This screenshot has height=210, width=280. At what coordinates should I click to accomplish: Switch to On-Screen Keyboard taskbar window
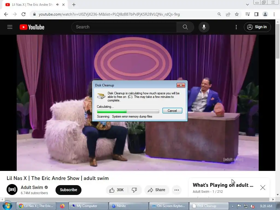coord(169,206)
